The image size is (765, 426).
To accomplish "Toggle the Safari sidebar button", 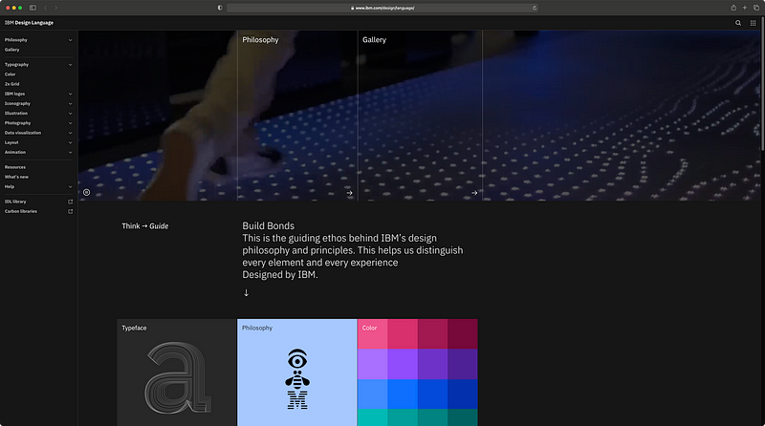I will coord(33,8).
